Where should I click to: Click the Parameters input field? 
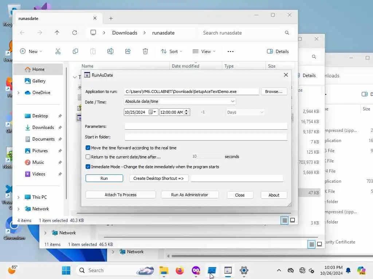[206, 126]
